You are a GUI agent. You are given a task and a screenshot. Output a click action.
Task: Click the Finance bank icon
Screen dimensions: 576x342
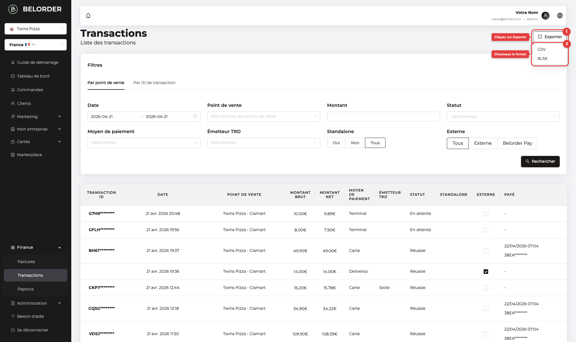pos(13,247)
